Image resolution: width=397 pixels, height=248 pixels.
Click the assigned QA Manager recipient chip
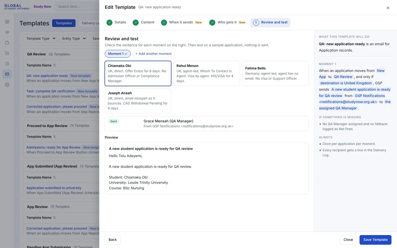coord(338,108)
